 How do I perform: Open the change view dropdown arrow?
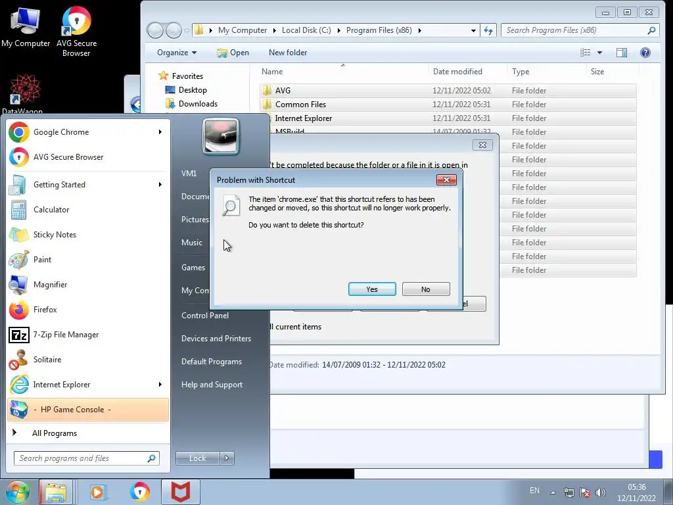(x=599, y=53)
